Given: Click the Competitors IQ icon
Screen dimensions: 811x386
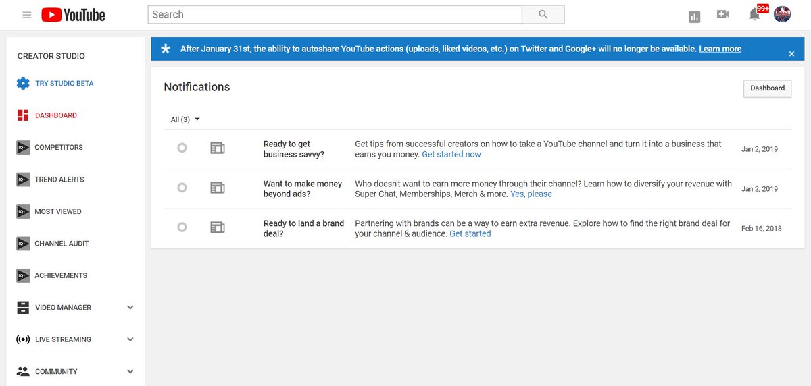Looking at the screenshot, I should (x=23, y=148).
